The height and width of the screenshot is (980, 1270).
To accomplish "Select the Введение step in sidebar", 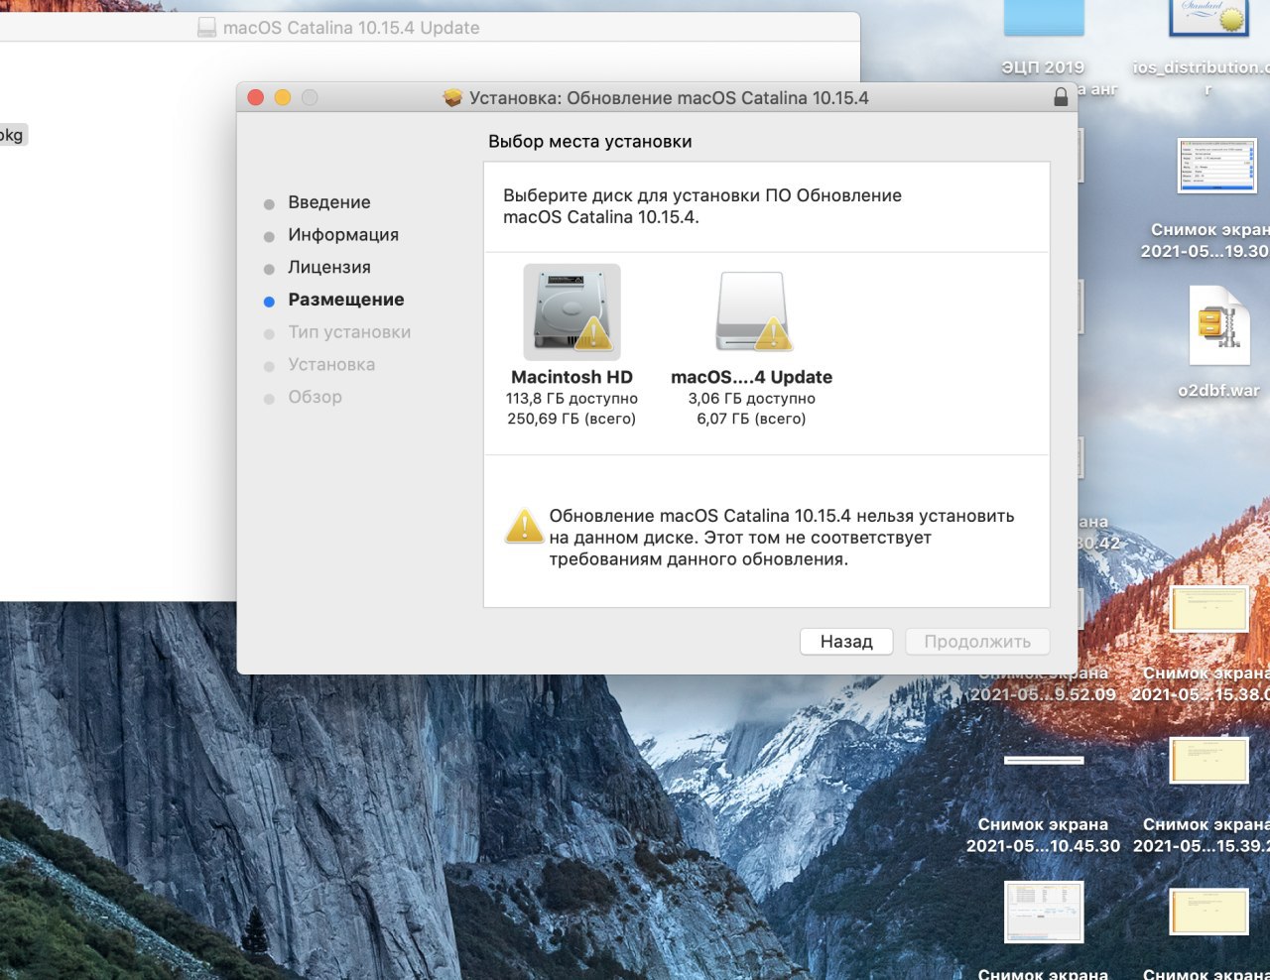I will [x=329, y=202].
